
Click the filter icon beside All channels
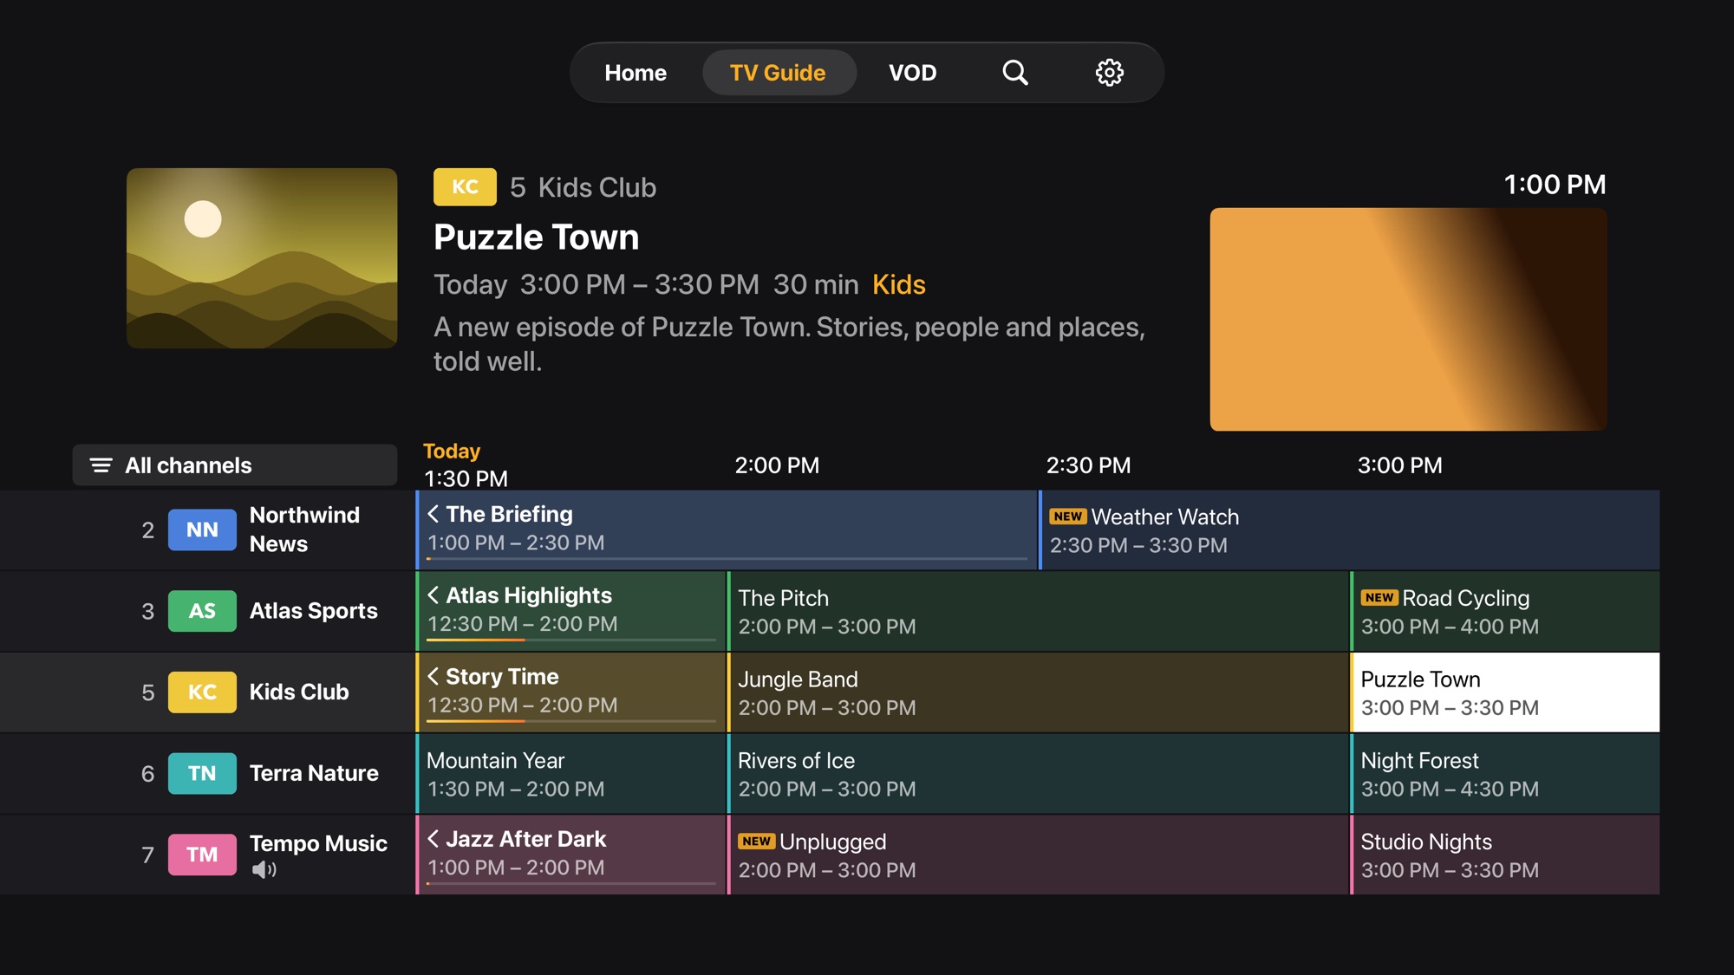(101, 465)
